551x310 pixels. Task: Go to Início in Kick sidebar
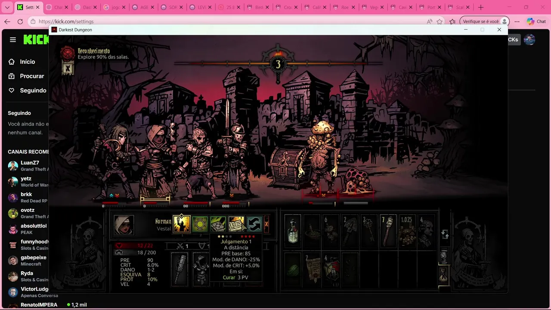click(x=27, y=62)
